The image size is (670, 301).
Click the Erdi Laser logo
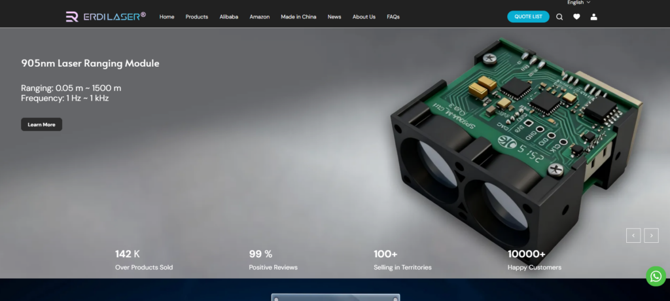coord(105,16)
